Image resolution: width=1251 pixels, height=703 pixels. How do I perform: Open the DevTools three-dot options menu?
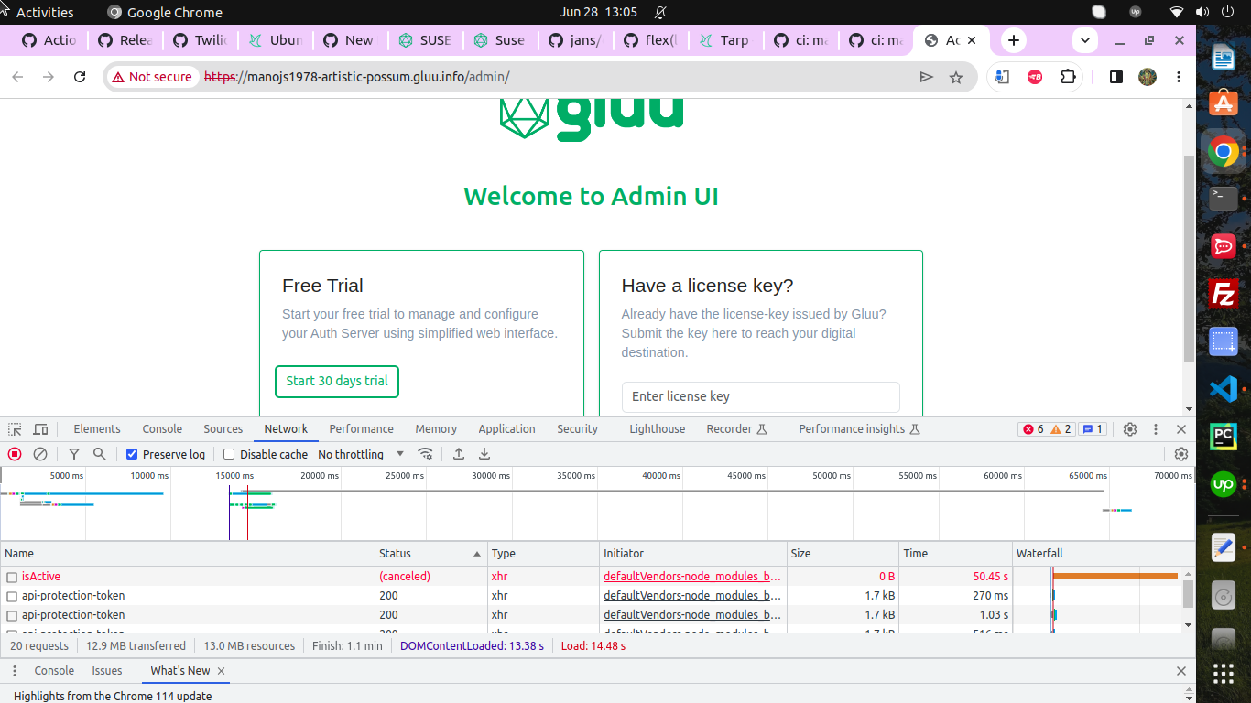click(x=1156, y=428)
